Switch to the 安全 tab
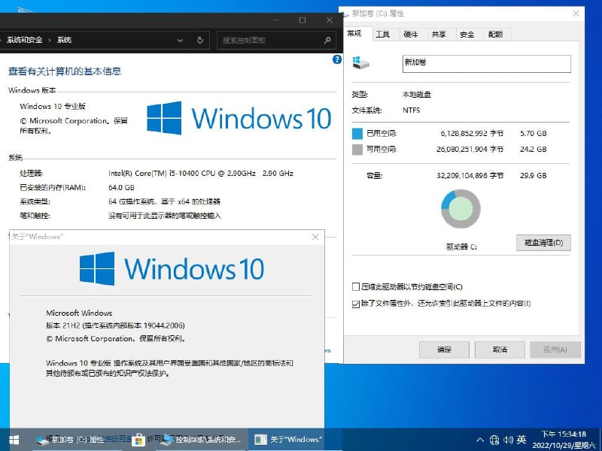Image resolution: width=602 pixels, height=451 pixels. 467,34
